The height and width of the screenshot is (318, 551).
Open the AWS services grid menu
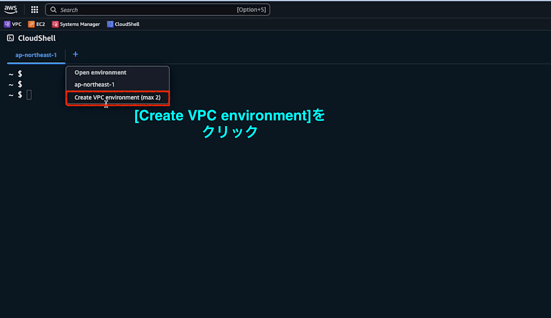click(x=34, y=10)
